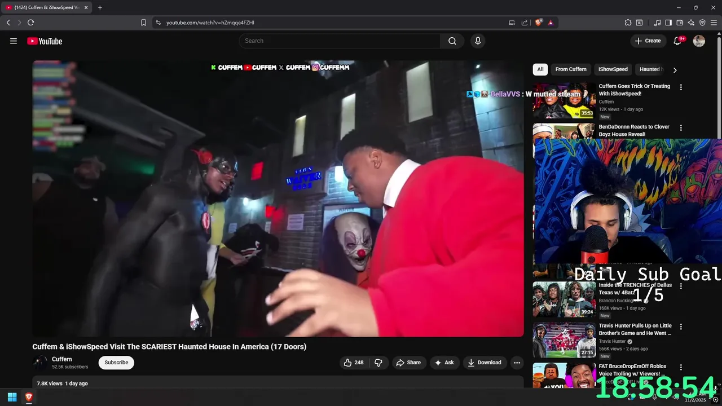Open Brave Rewards triangle icon
The height and width of the screenshot is (406, 722).
pos(551,23)
